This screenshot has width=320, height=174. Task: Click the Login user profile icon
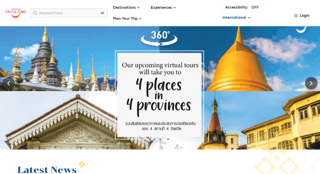click(x=296, y=16)
